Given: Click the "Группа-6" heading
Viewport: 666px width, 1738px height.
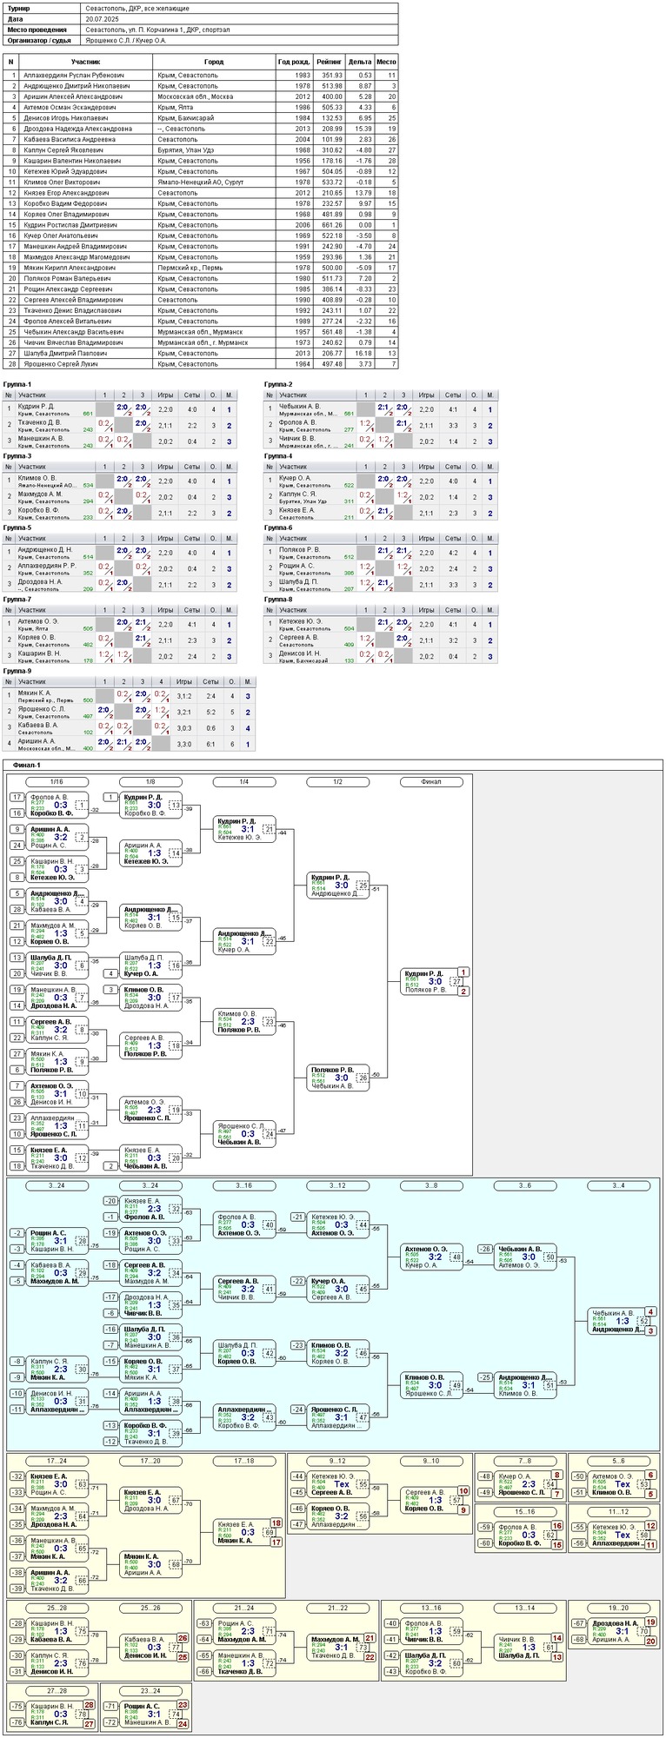Looking at the screenshot, I should pyautogui.click(x=278, y=527).
